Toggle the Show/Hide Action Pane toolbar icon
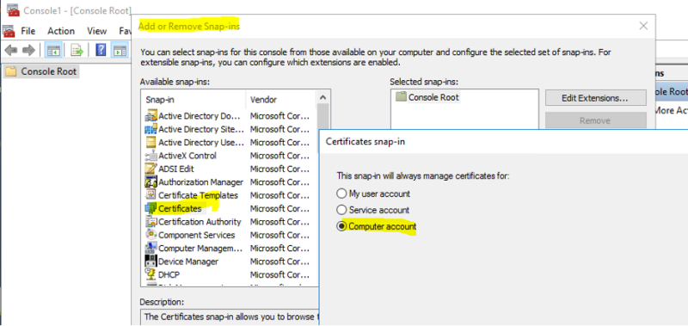 tap(120, 51)
